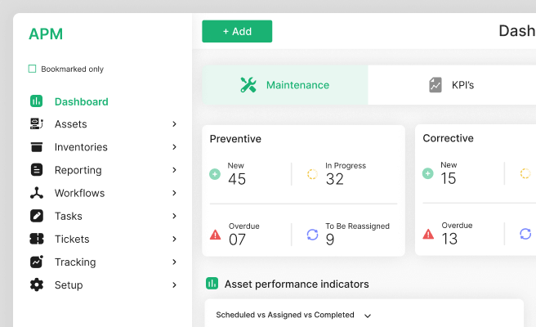Expand the Inventories submenu chevron
This screenshot has height=327, width=536.
coord(174,146)
